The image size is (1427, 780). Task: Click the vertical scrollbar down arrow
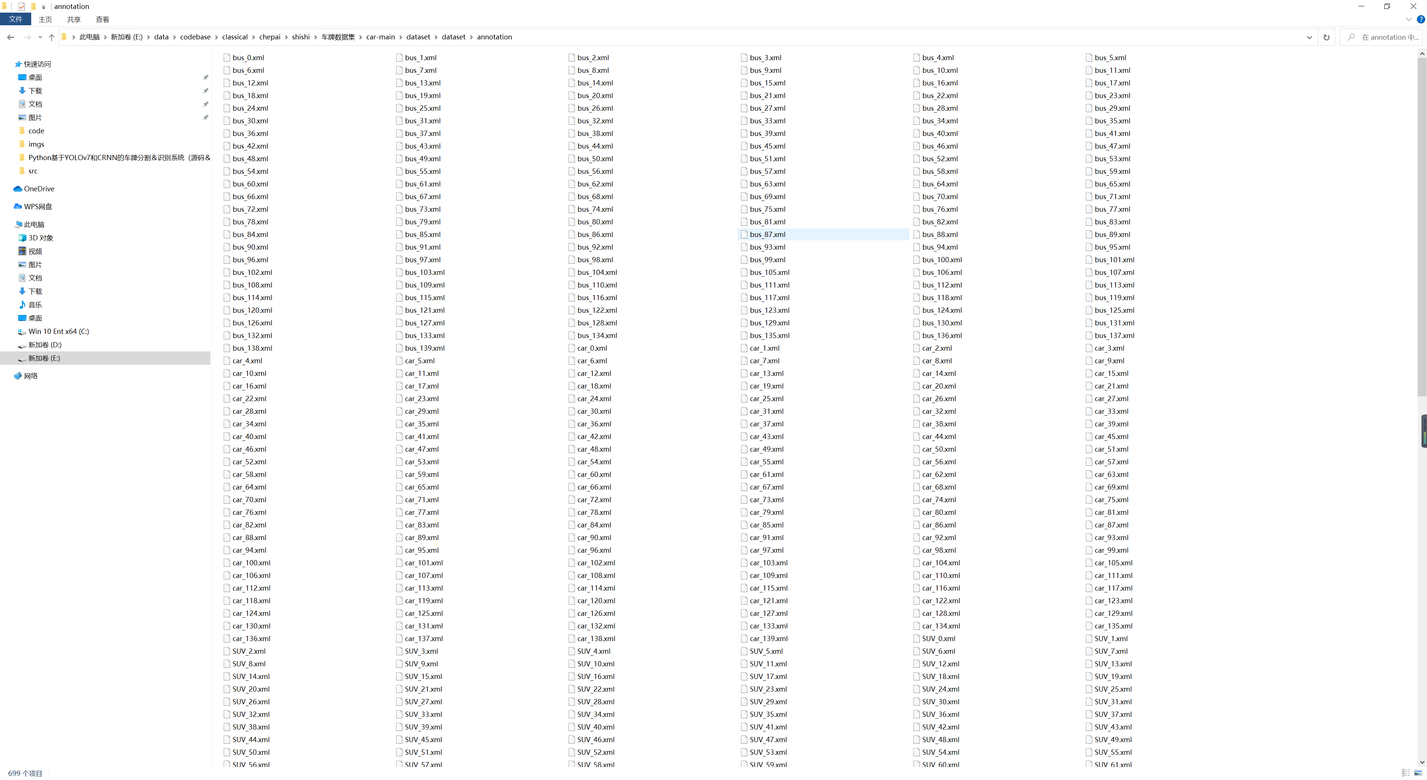[1421, 762]
